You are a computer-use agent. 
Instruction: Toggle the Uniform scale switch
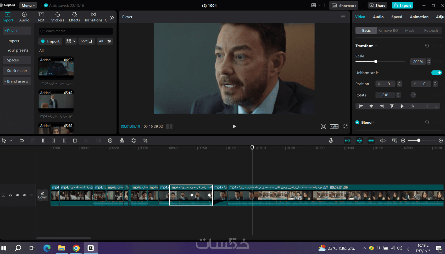coord(436,73)
